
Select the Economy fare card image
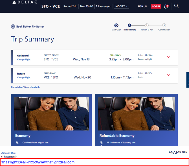pos(51,113)
